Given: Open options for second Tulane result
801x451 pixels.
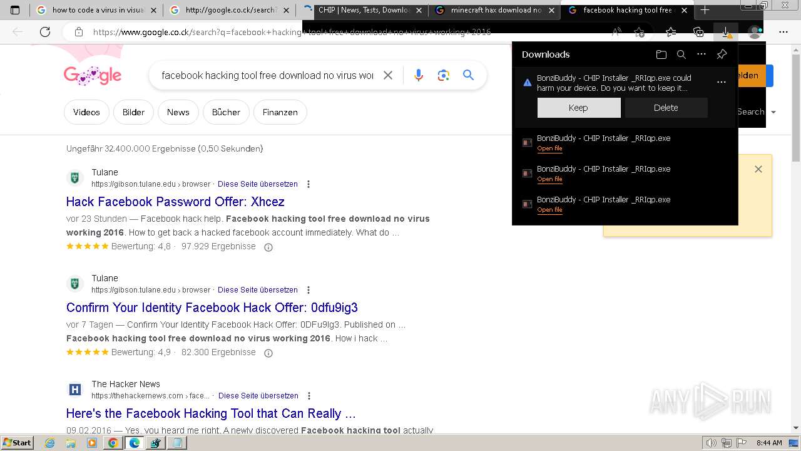Looking at the screenshot, I should coord(309,290).
